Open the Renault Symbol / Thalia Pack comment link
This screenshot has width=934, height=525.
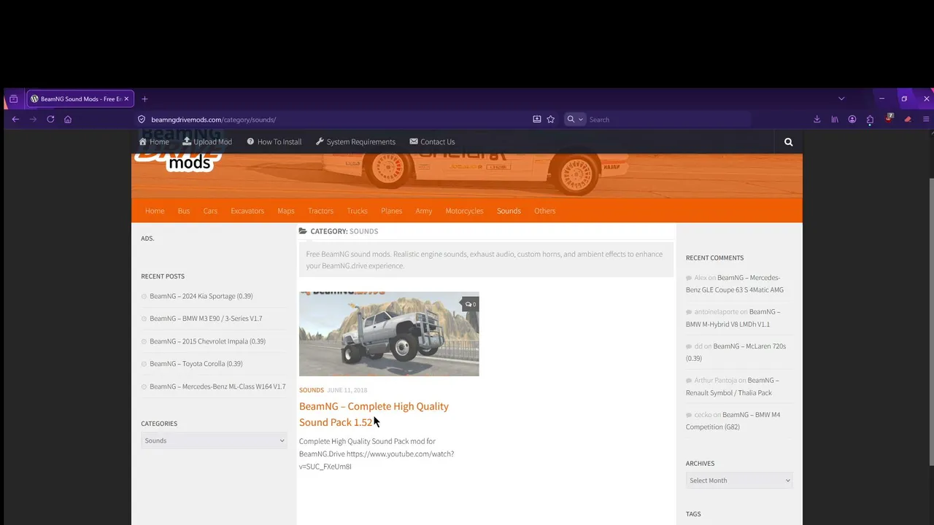click(x=733, y=386)
